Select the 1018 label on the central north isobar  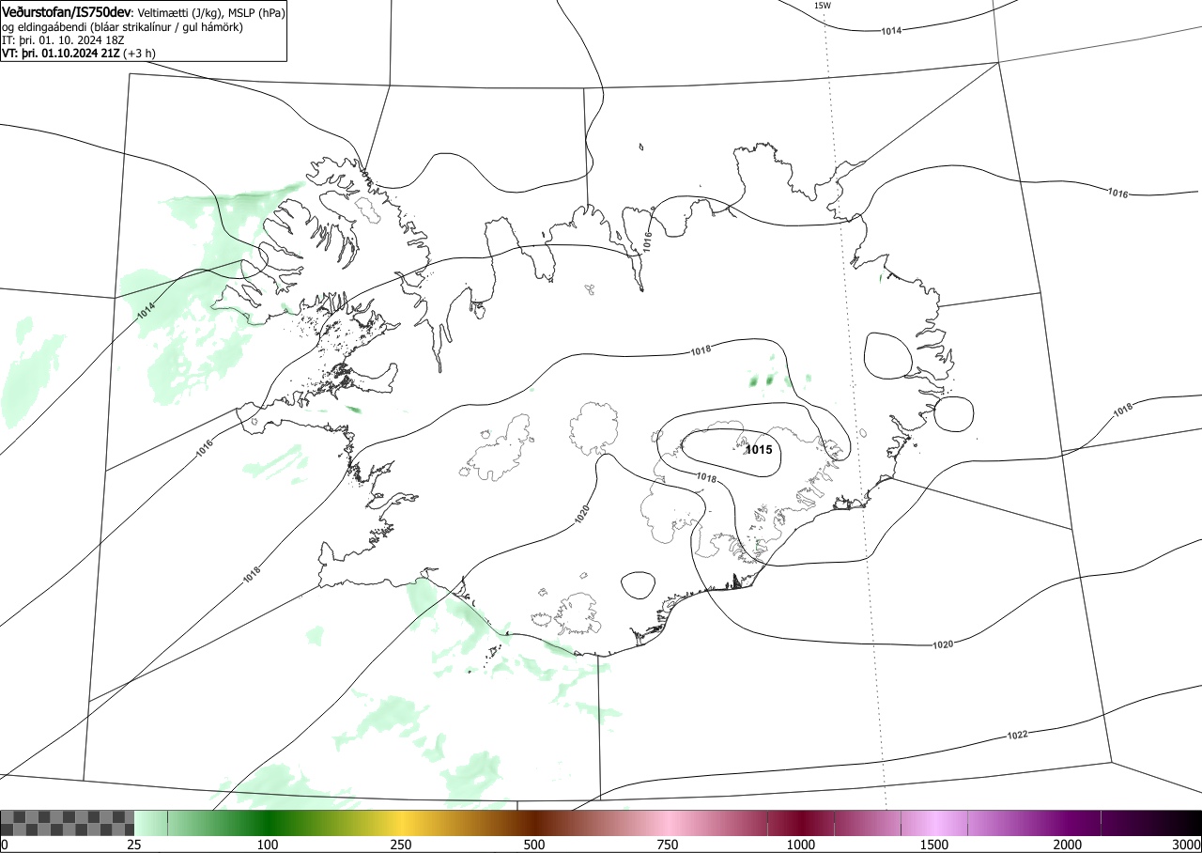(x=701, y=350)
